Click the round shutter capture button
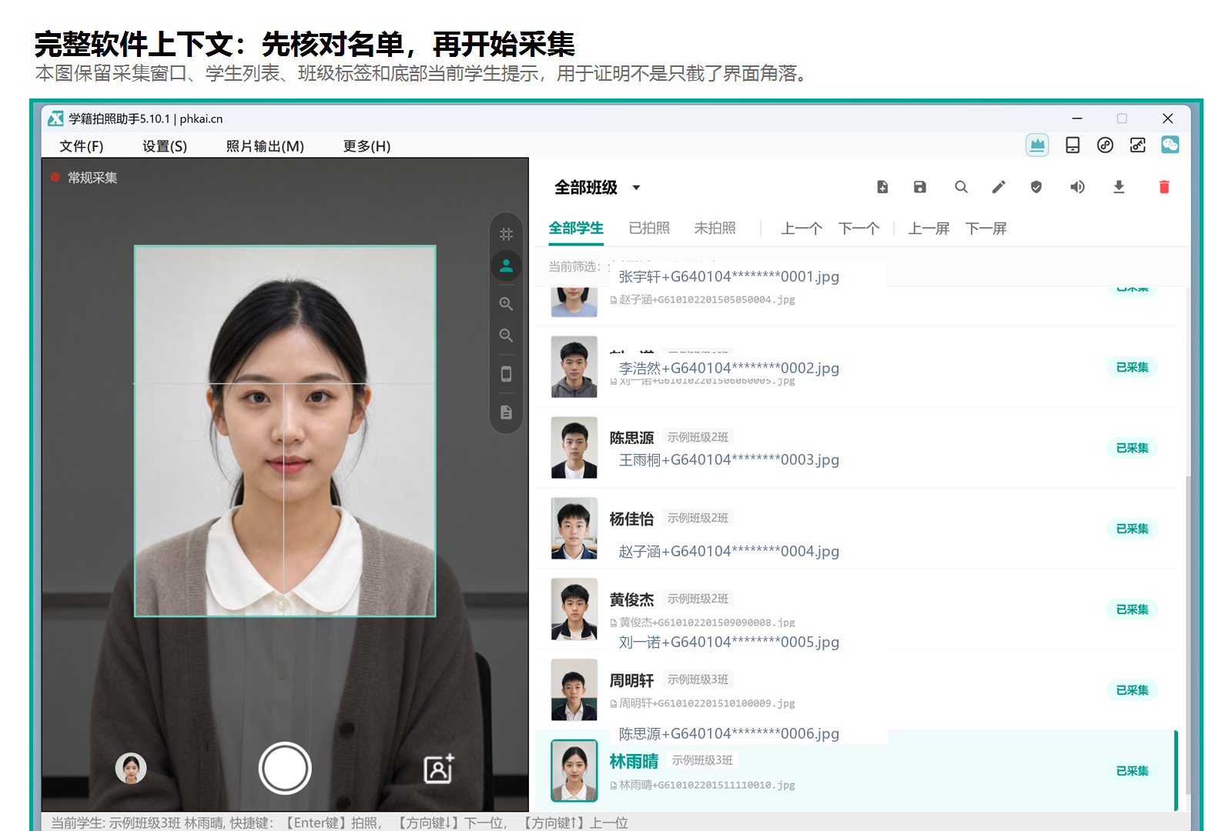1232x831 pixels. point(284,768)
